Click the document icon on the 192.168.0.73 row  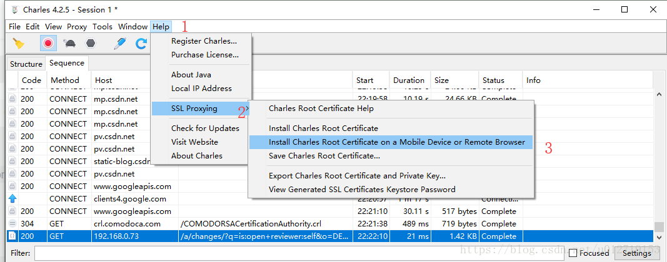13,236
